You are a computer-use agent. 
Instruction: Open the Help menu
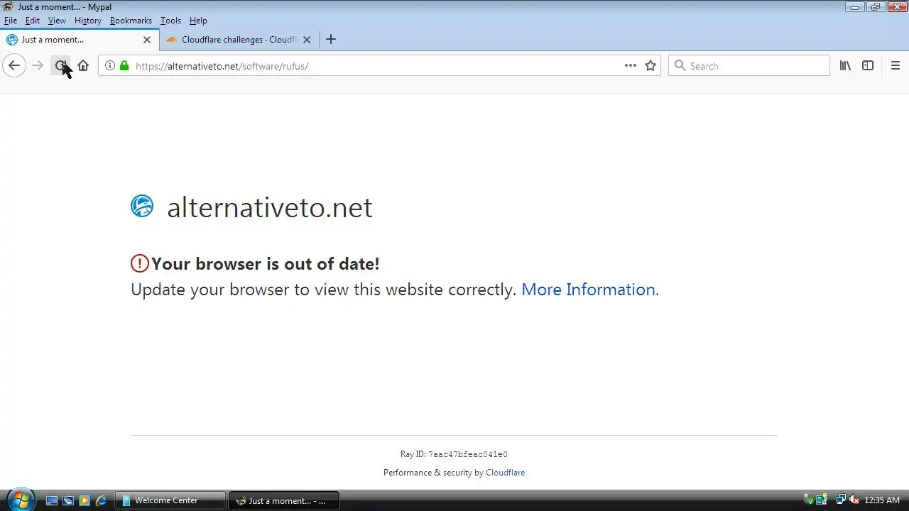coord(198,21)
